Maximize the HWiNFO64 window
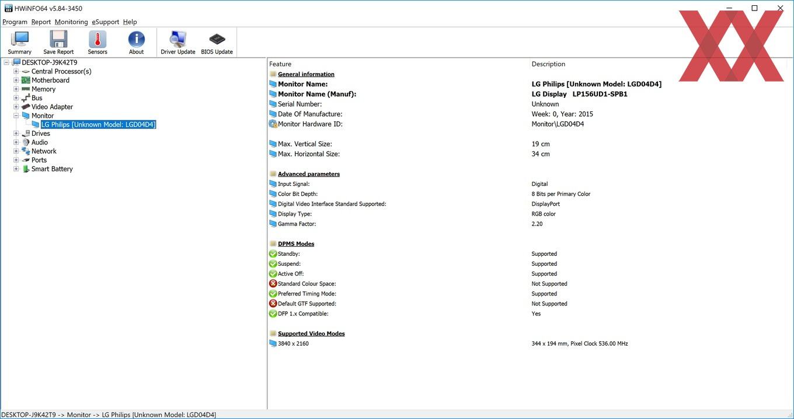This screenshot has width=794, height=419. (754, 8)
